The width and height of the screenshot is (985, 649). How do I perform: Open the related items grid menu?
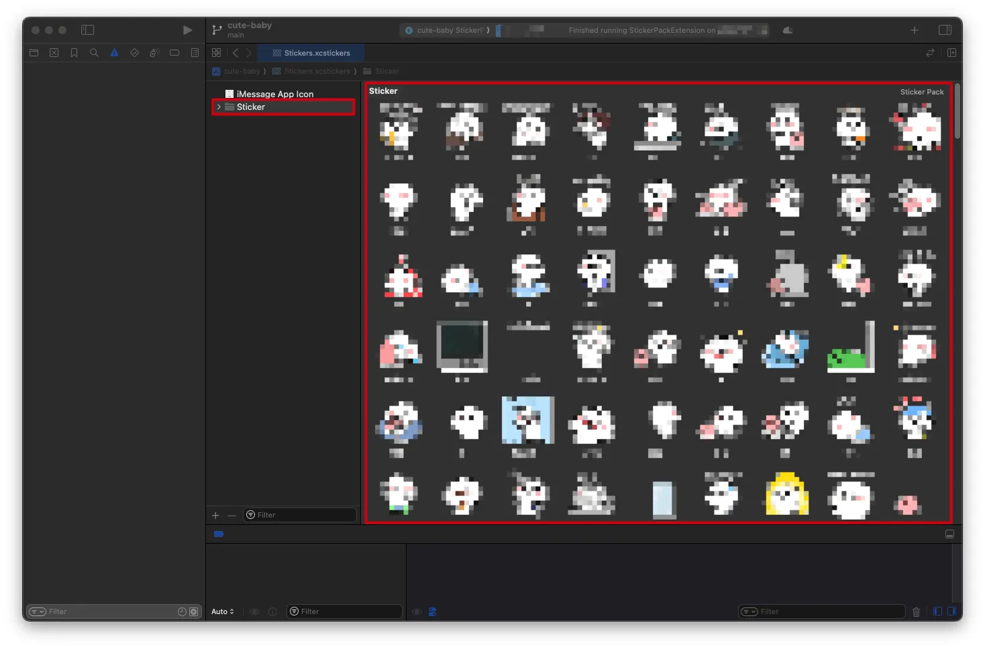coord(216,53)
